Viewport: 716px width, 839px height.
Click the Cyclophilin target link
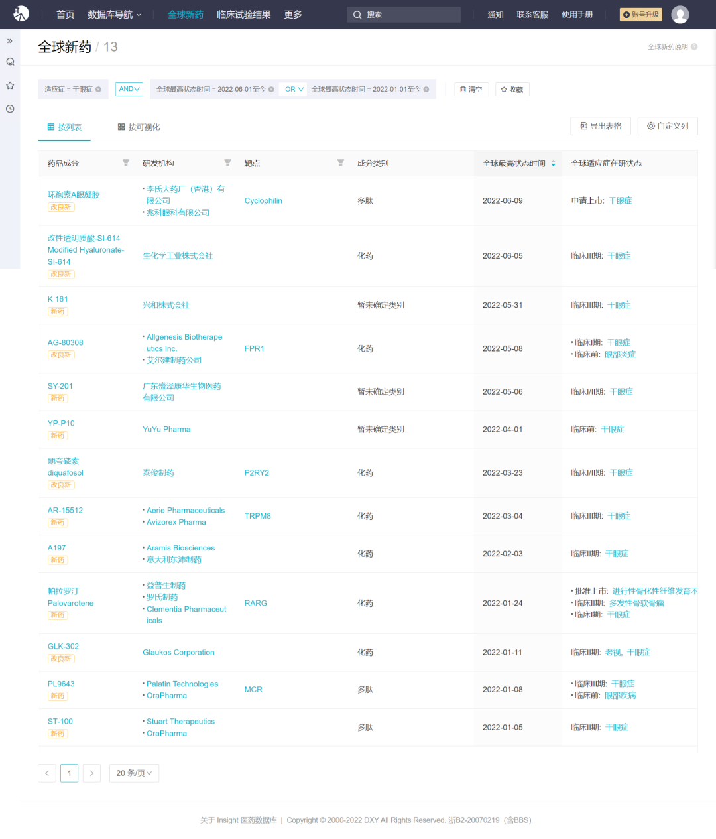click(263, 201)
